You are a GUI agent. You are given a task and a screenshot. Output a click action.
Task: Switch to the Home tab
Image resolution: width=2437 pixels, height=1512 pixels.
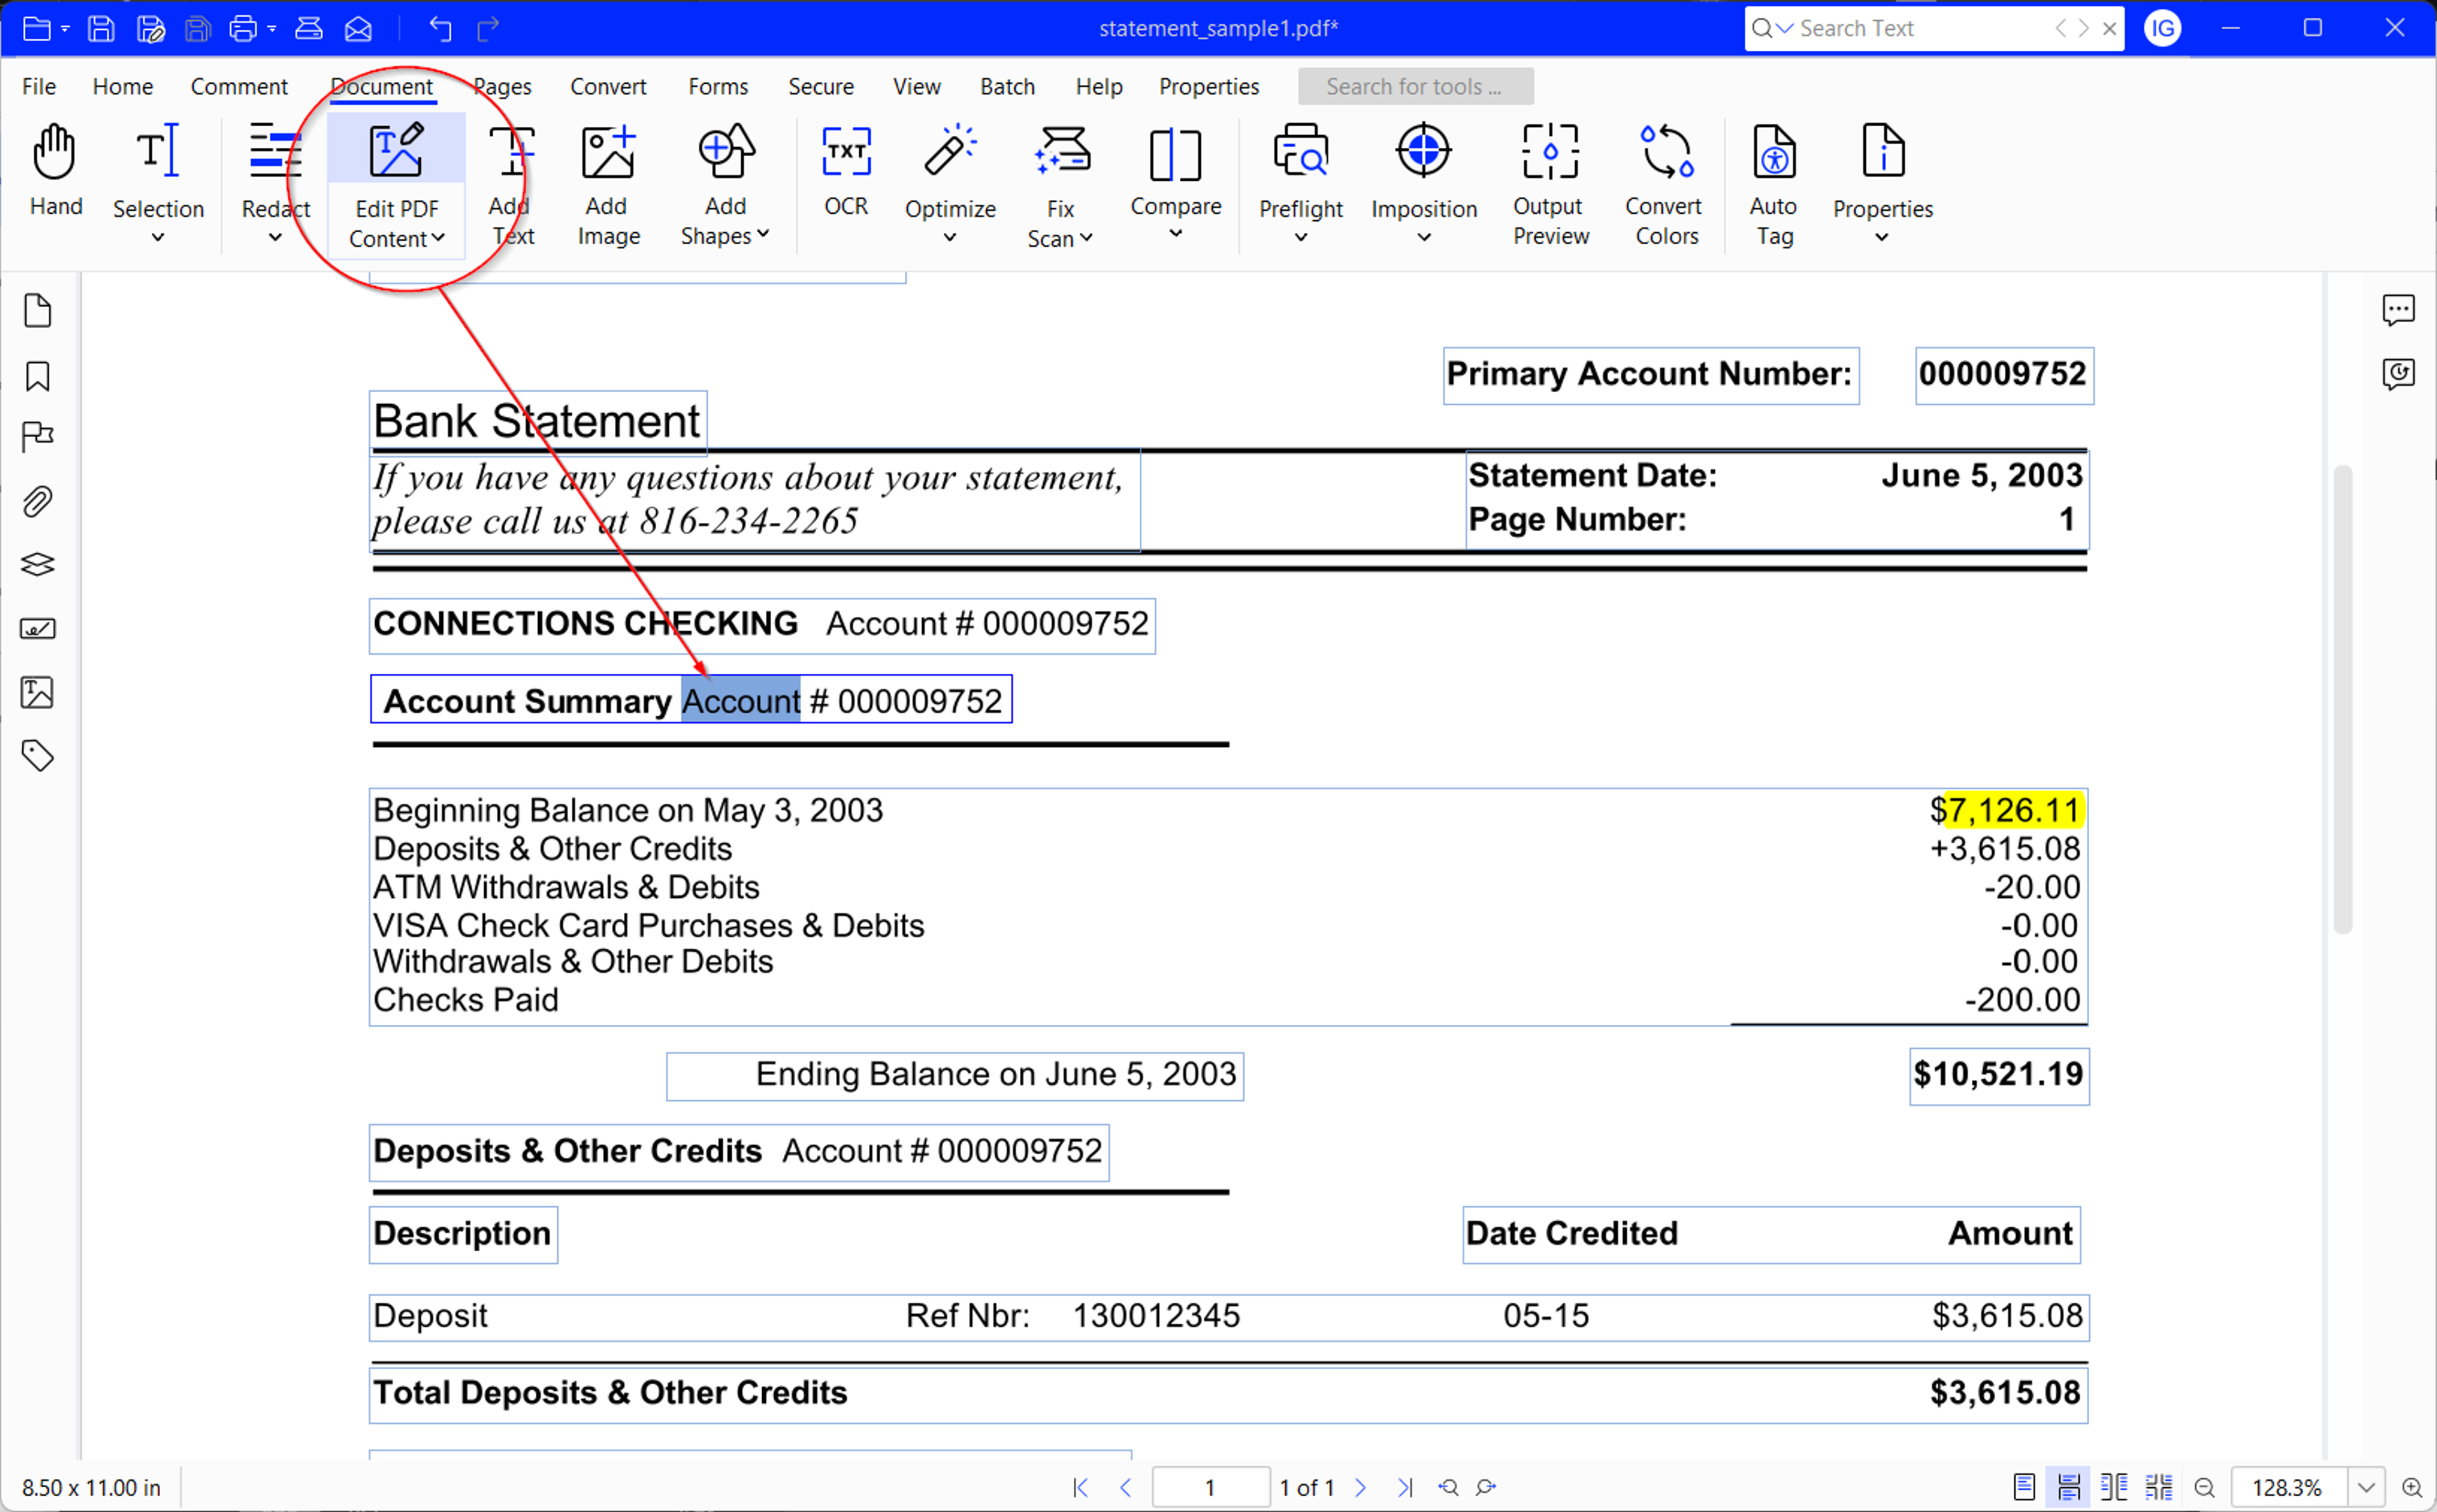click(x=123, y=87)
